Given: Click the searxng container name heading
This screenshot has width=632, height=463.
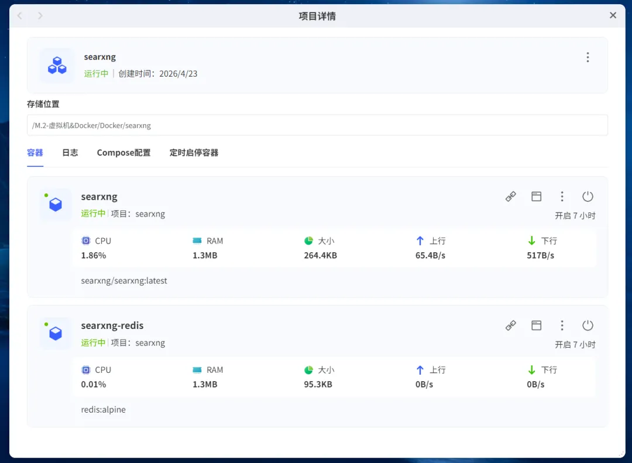Looking at the screenshot, I should tap(99, 197).
